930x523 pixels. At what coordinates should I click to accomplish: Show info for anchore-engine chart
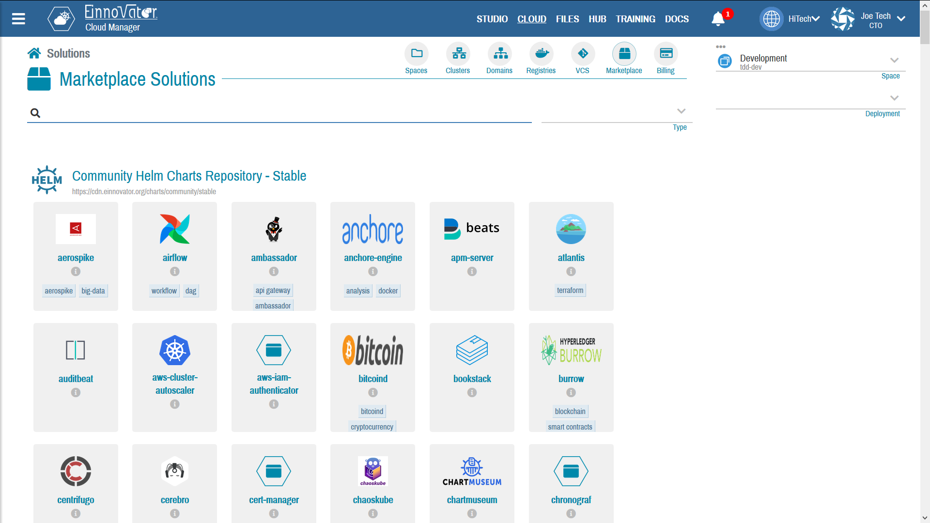click(x=373, y=272)
